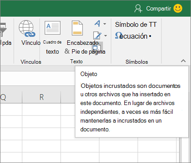
Task: Open the ecuación dropdown
Action: click(150, 36)
